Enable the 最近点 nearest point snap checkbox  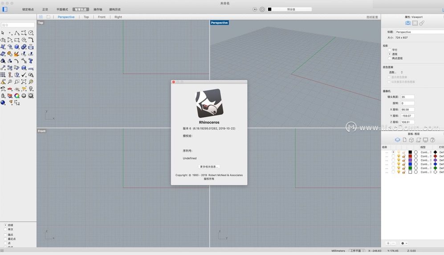click(5, 239)
